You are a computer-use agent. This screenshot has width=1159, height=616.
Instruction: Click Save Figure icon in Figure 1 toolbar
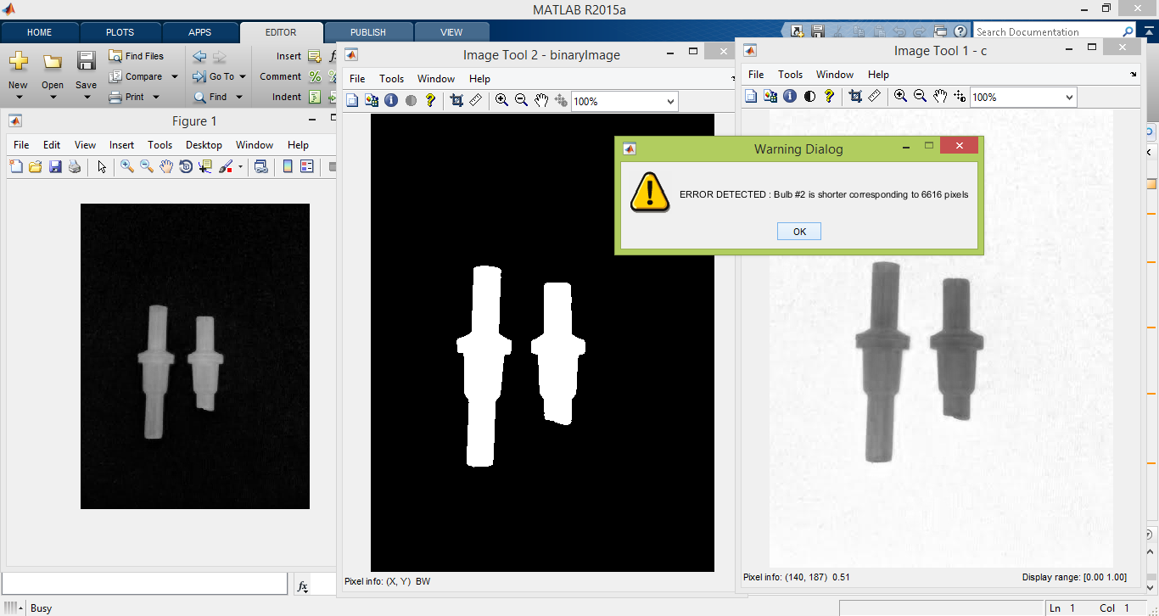point(55,166)
